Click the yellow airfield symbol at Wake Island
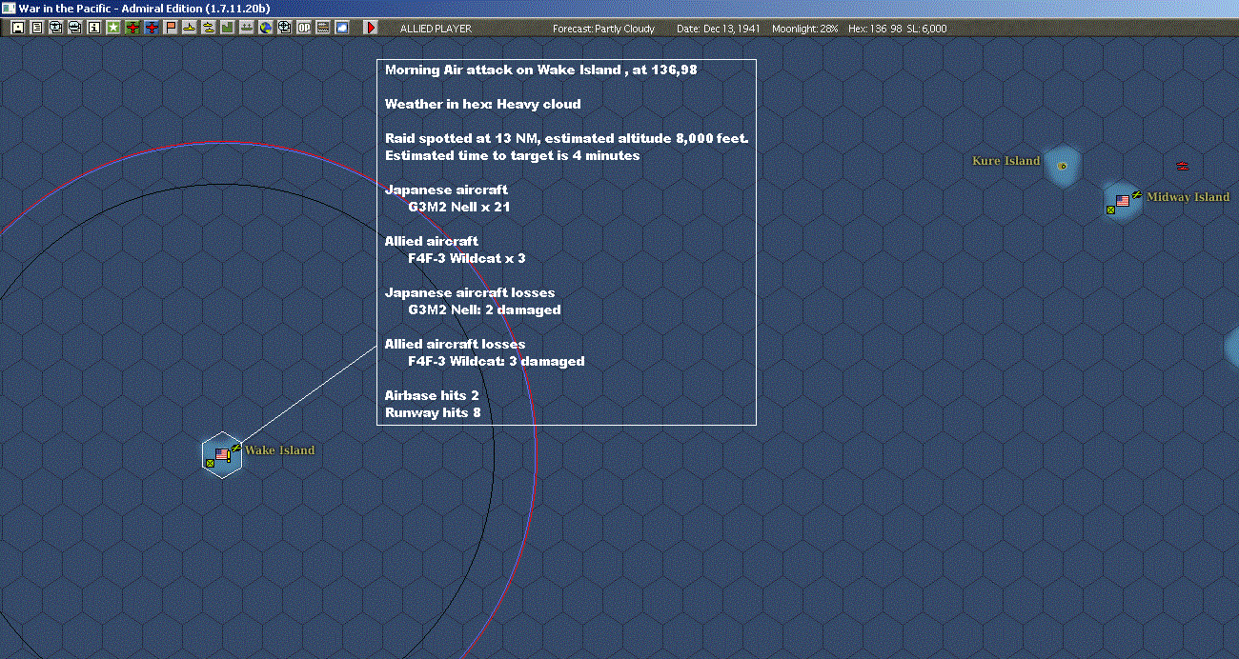 (235, 447)
